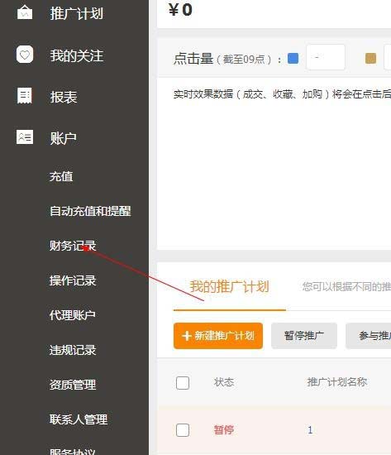Expand the 账户 sidebar section
This screenshot has width=391, height=455.
tap(64, 138)
